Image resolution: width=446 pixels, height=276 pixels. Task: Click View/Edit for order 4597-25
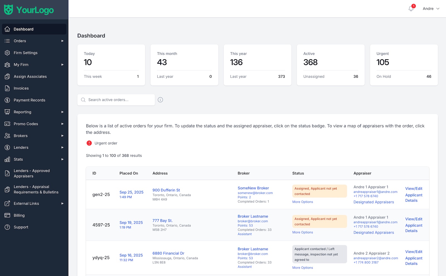click(x=414, y=219)
